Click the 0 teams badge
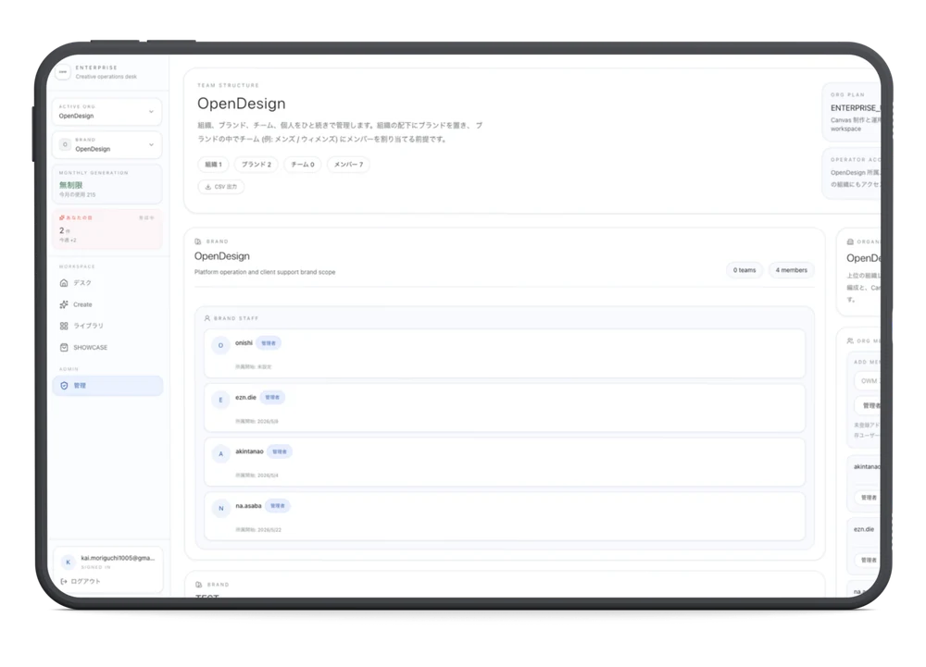 [x=745, y=270]
